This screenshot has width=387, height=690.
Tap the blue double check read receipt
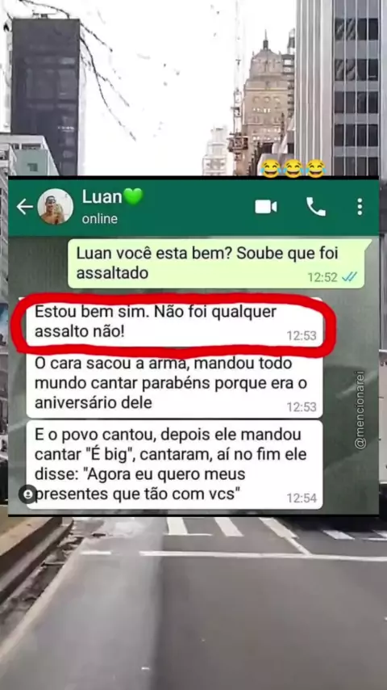[350, 277]
